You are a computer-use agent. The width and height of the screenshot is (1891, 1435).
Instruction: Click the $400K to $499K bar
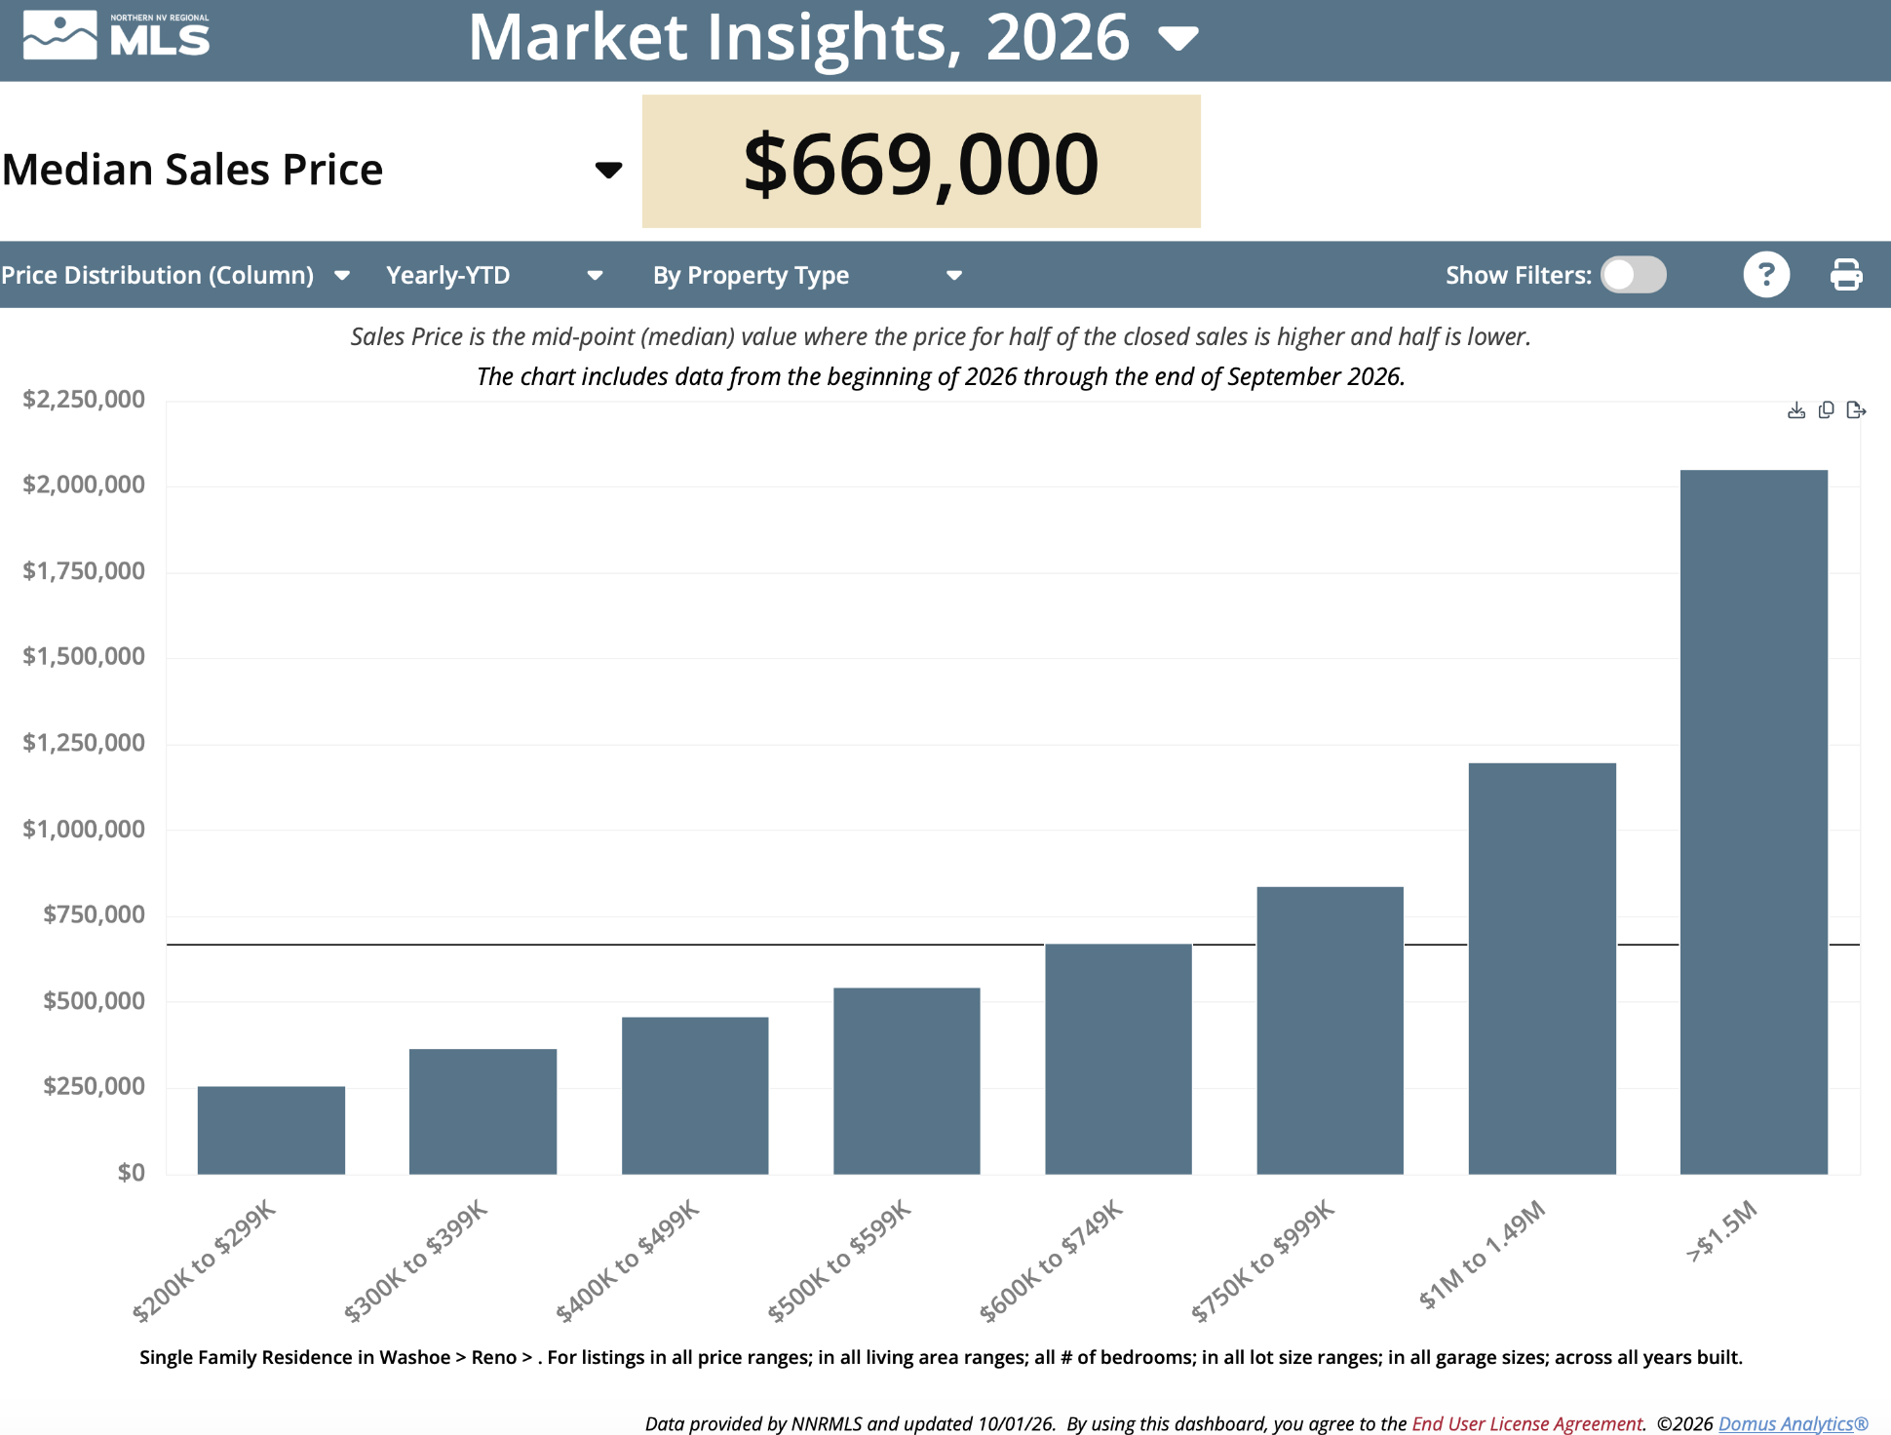(x=695, y=1096)
